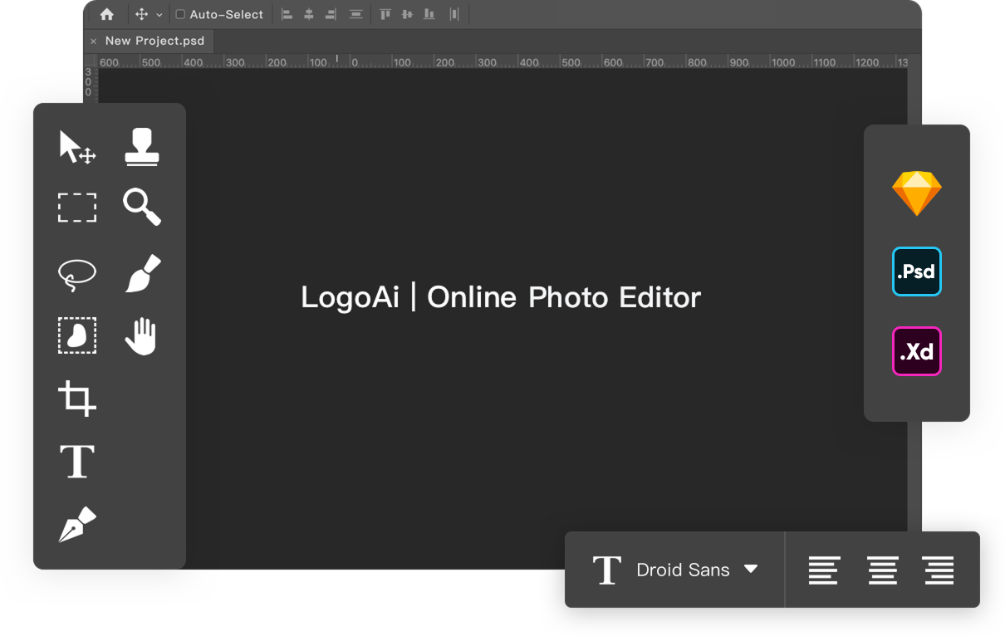Select the Lasso tool
This screenshot has height=636, width=1005.
pyautogui.click(x=76, y=274)
